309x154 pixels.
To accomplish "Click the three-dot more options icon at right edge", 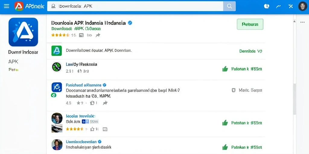I will pos(302,22).
